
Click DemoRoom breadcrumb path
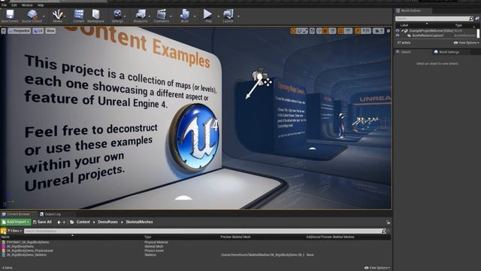[107, 222]
